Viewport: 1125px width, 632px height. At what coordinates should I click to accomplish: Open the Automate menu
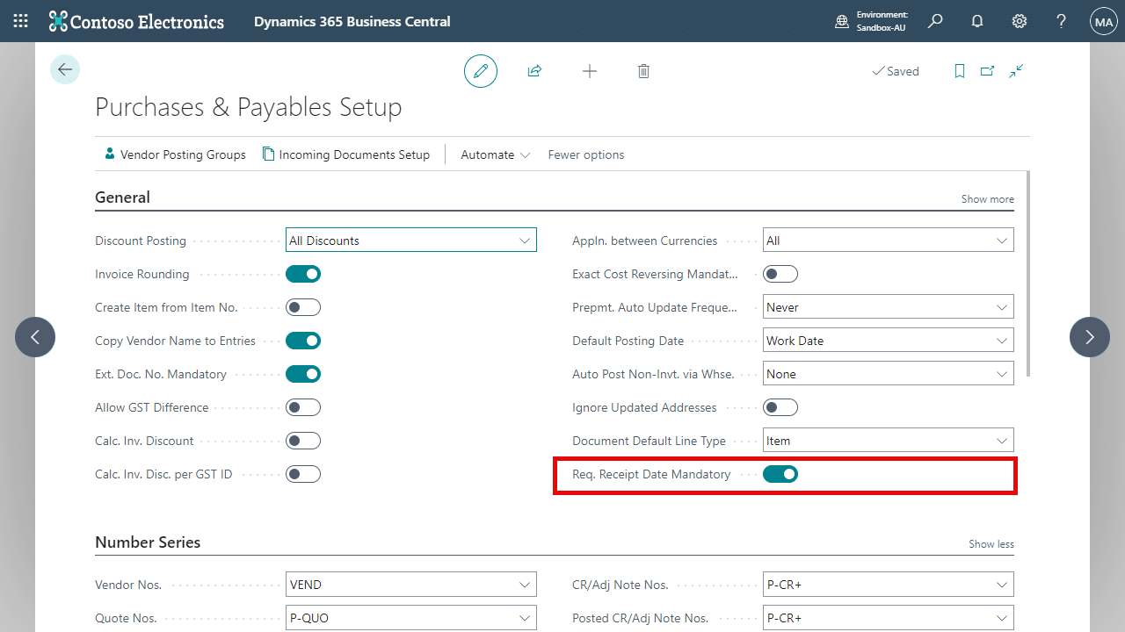(x=496, y=154)
